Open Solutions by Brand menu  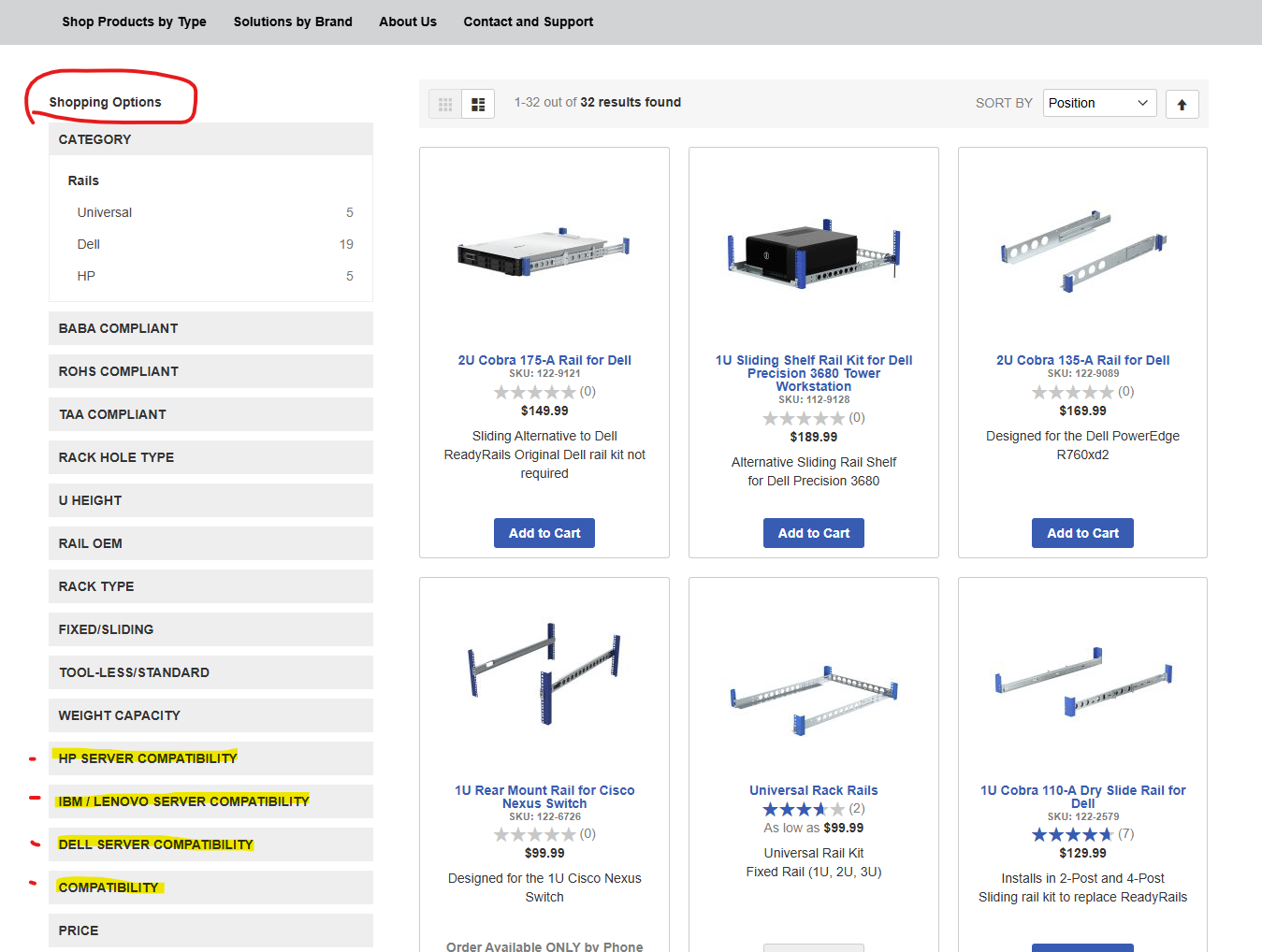[293, 22]
